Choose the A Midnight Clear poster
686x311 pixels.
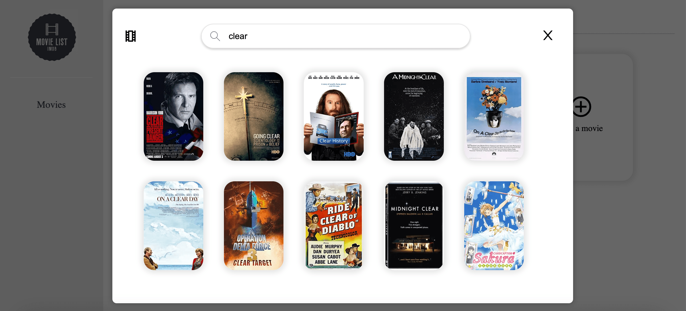point(414,116)
